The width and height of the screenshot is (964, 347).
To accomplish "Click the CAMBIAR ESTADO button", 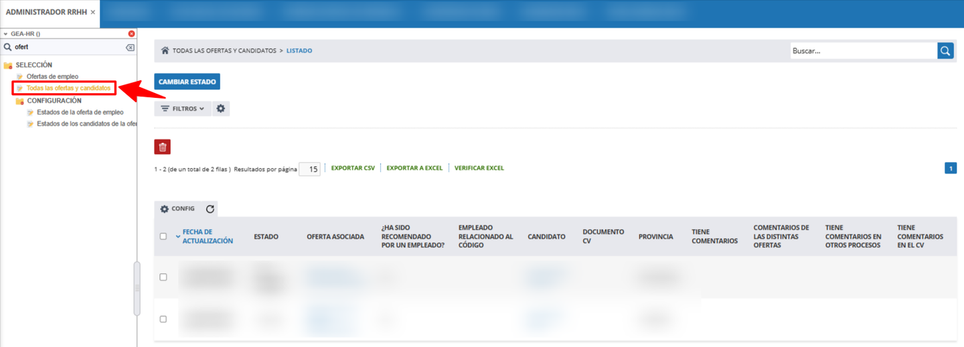I will (187, 82).
